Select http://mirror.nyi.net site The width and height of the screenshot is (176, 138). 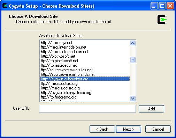coord(85,43)
